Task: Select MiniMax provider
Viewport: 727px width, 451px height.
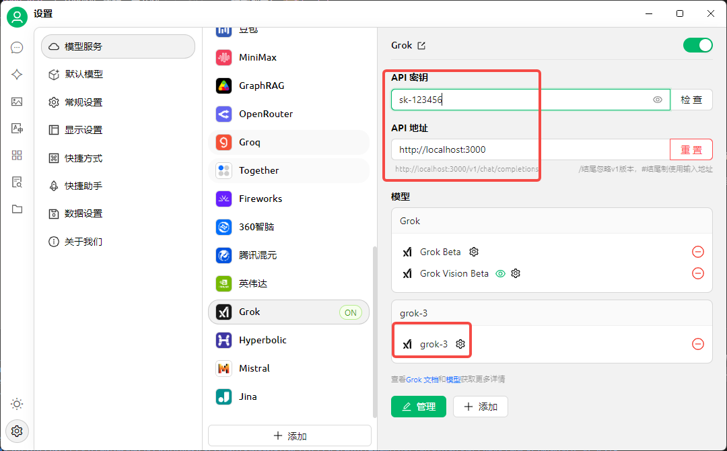Action: click(x=289, y=57)
